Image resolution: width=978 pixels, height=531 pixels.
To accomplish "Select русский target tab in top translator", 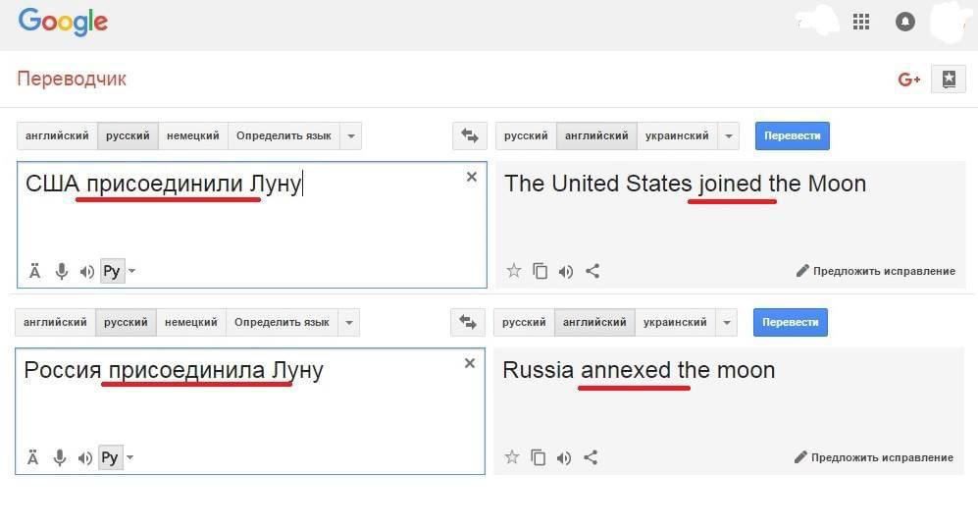I will point(526,135).
